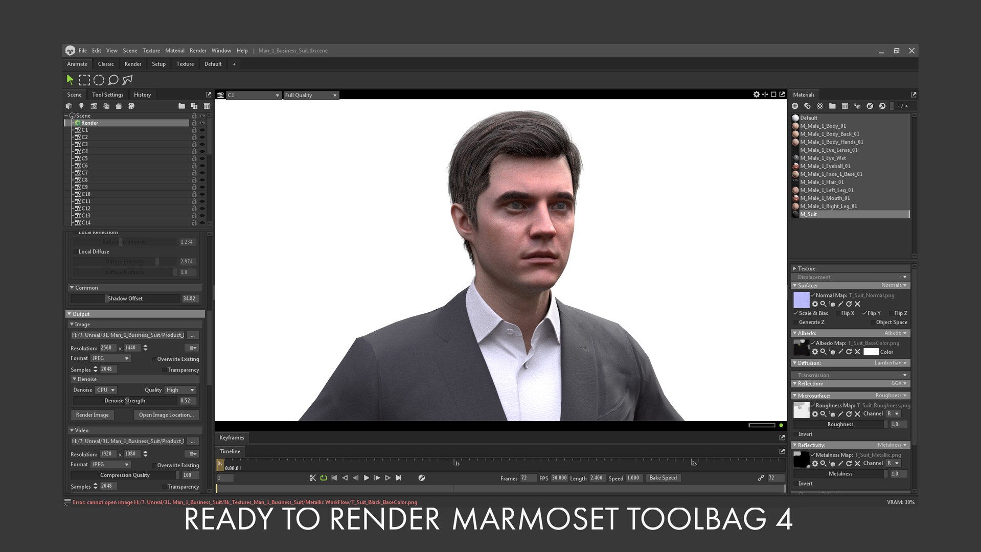Import material with inward arrow icon

click(x=870, y=106)
